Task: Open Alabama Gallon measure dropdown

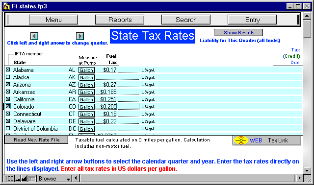Action: point(86,70)
